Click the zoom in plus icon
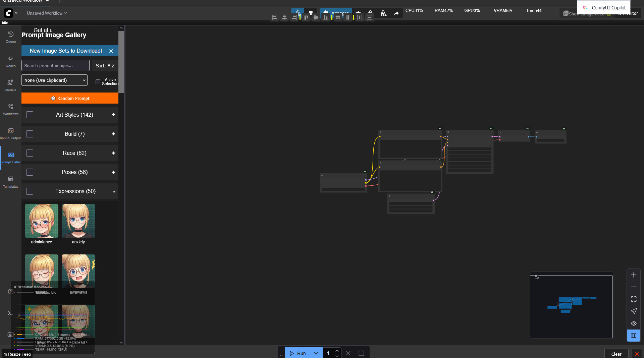Image resolution: width=644 pixels, height=358 pixels. click(634, 275)
